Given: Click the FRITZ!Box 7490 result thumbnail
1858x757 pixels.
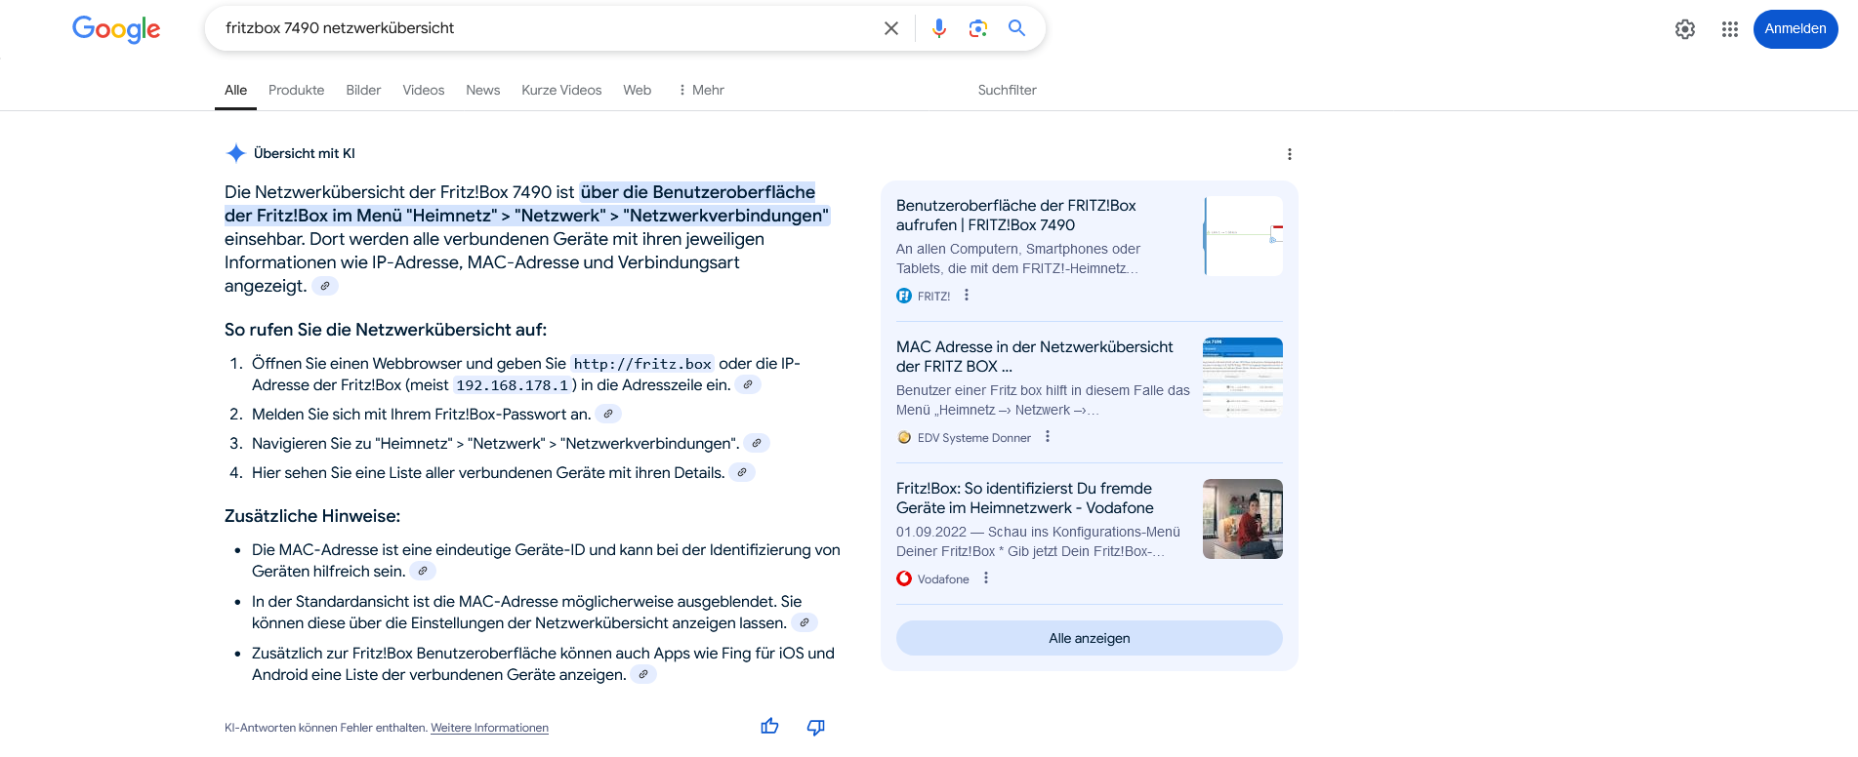Looking at the screenshot, I should click(x=1243, y=236).
